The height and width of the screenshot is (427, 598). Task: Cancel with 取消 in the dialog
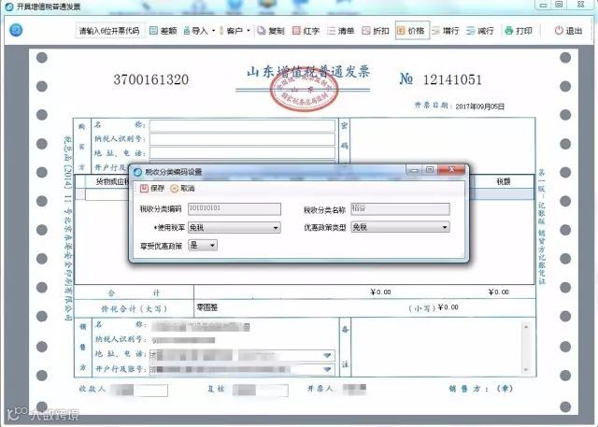[x=182, y=188]
